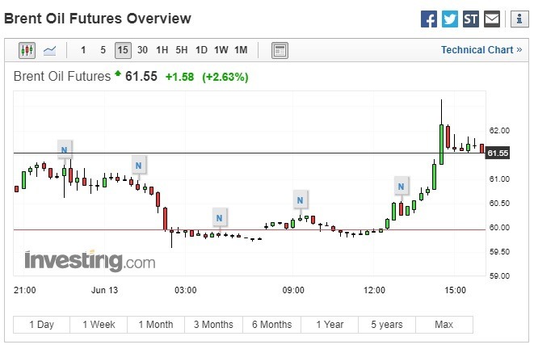This screenshot has height=353, width=534.
Task: Click the 59.00 axis label
Action: (x=499, y=275)
